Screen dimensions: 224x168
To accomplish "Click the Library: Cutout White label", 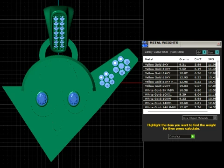I will click(164, 52).
